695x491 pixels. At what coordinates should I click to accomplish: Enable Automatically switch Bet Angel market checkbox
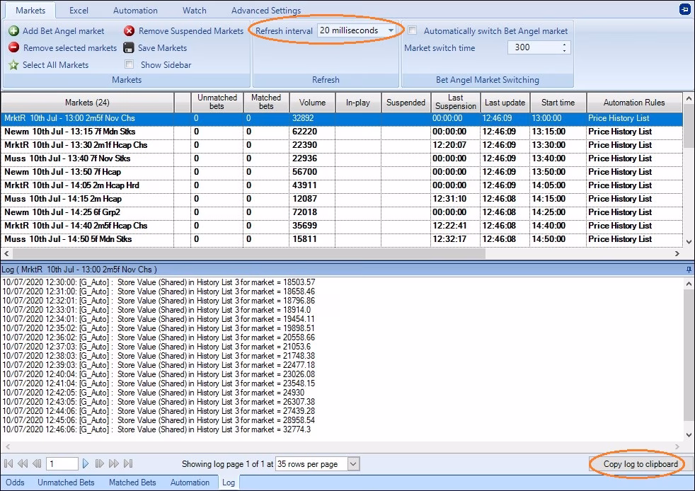[x=413, y=30]
